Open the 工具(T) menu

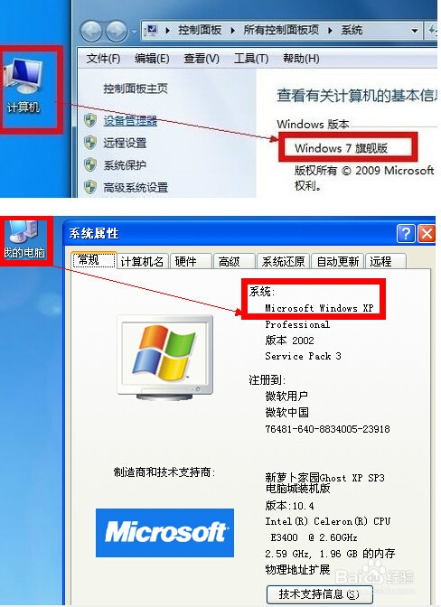tap(251, 59)
